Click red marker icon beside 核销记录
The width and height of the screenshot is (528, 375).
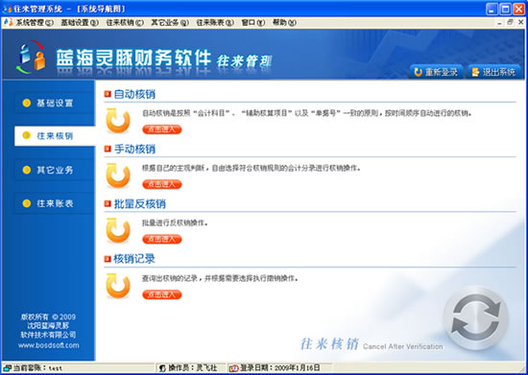[x=108, y=259]
